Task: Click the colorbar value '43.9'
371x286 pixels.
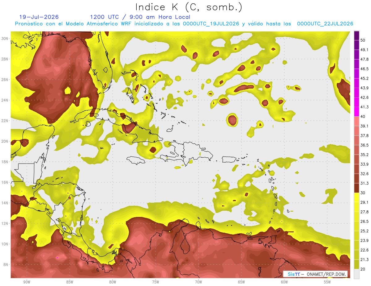Action: 365,88
